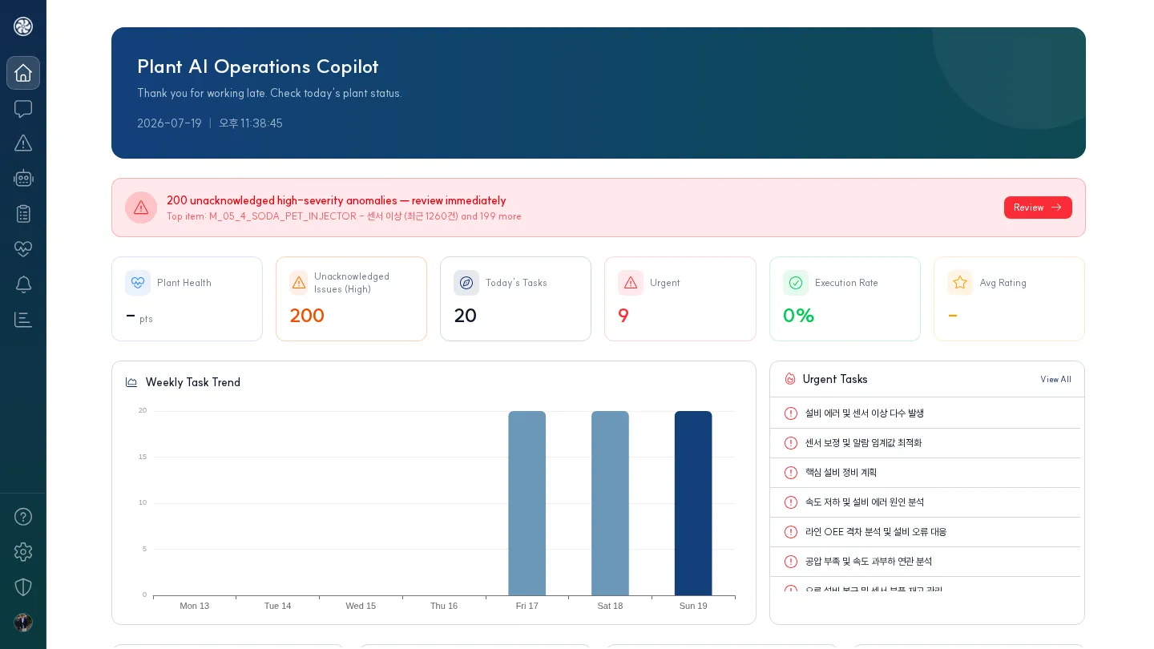Click the Mon 13 axis label
Viewport: 1154px width, 649px height.
(195, 606)
